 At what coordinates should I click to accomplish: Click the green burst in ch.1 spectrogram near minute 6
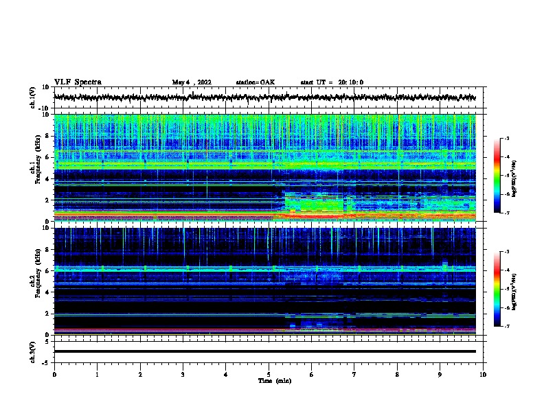314,204
